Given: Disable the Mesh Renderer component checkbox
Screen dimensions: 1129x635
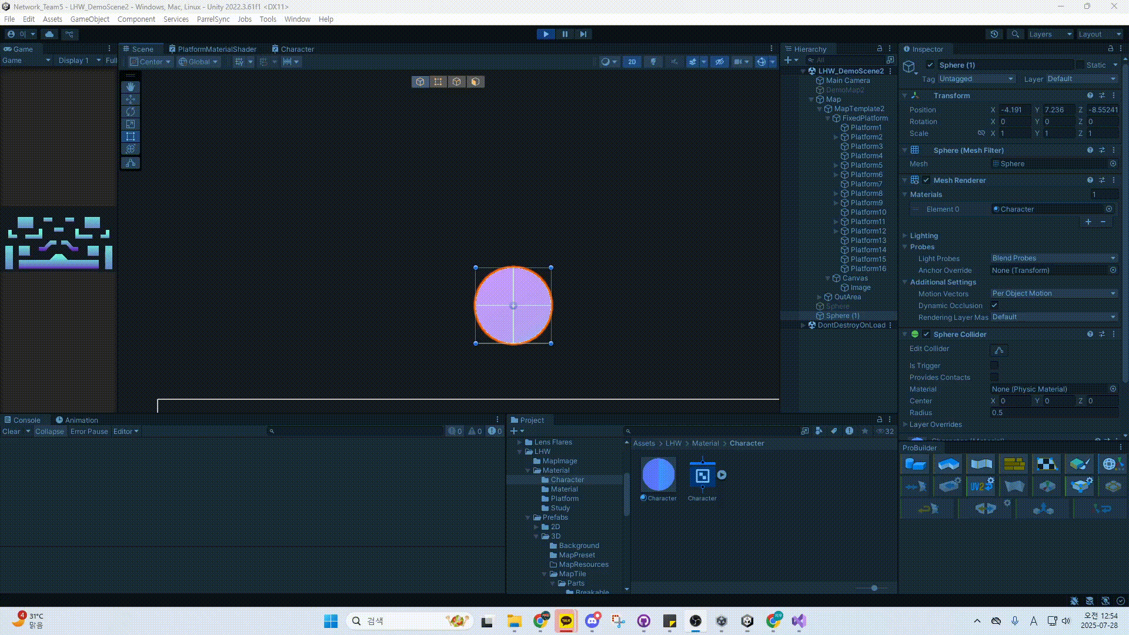Looking at the screenshot, I should 927,181.
